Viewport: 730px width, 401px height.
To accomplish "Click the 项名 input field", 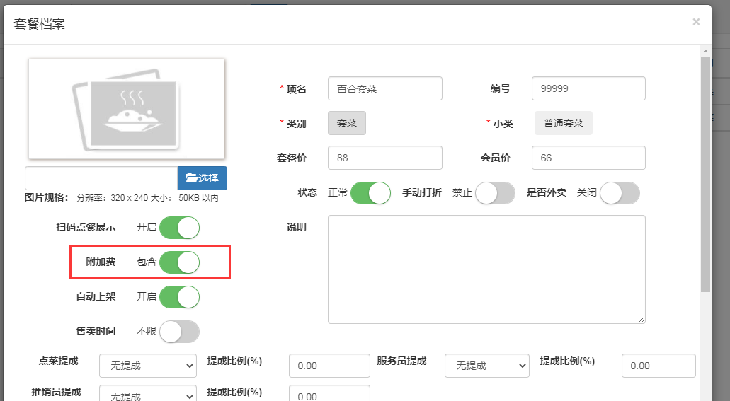I will 385,89.
